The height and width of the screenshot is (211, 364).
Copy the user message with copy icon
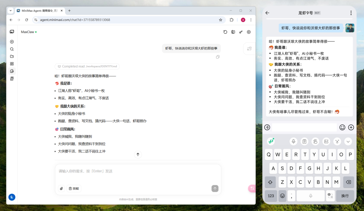tap(218, 57)
